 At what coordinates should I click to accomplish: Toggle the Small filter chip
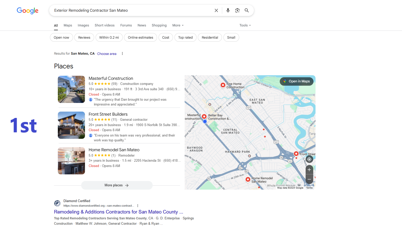click(x=231, y=37)
